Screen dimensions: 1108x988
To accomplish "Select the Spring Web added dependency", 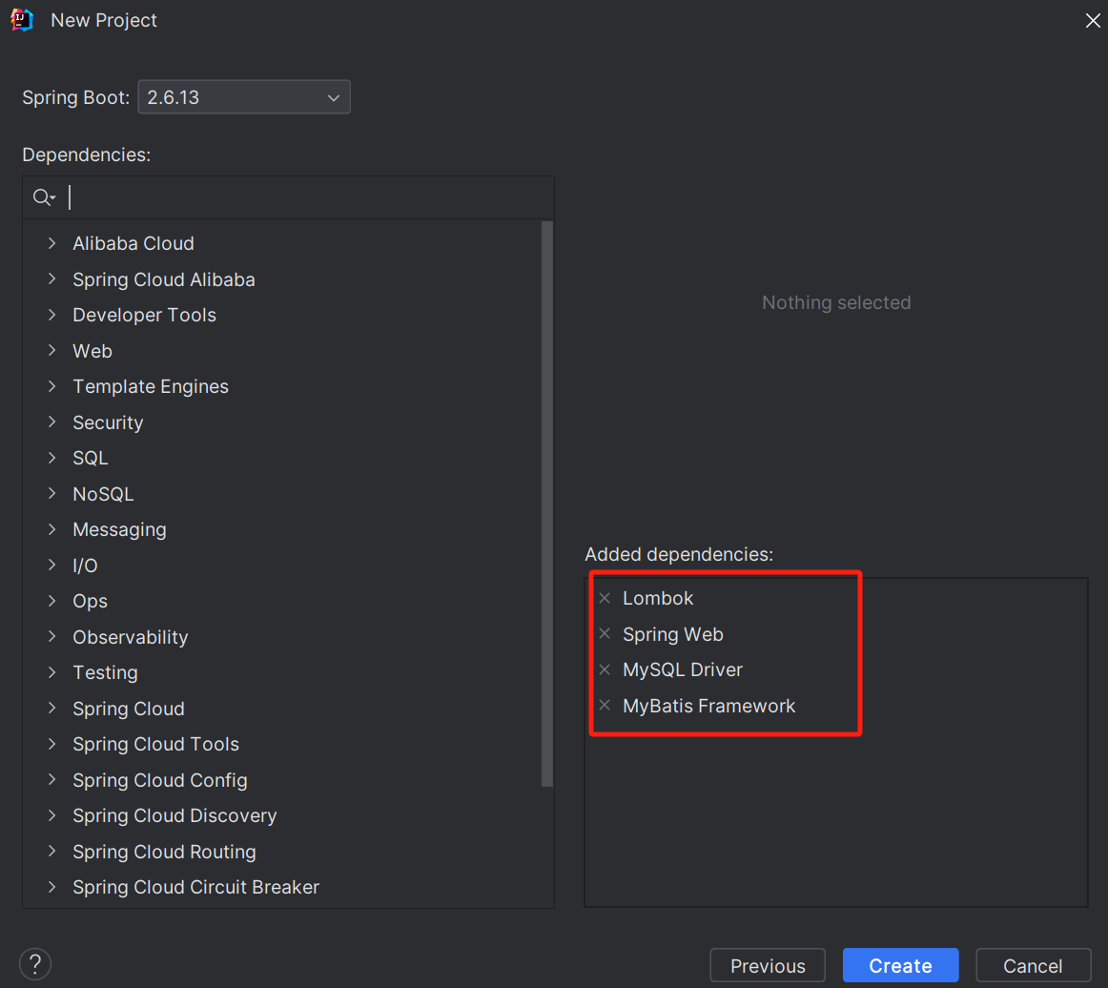I will click(673, 634).
